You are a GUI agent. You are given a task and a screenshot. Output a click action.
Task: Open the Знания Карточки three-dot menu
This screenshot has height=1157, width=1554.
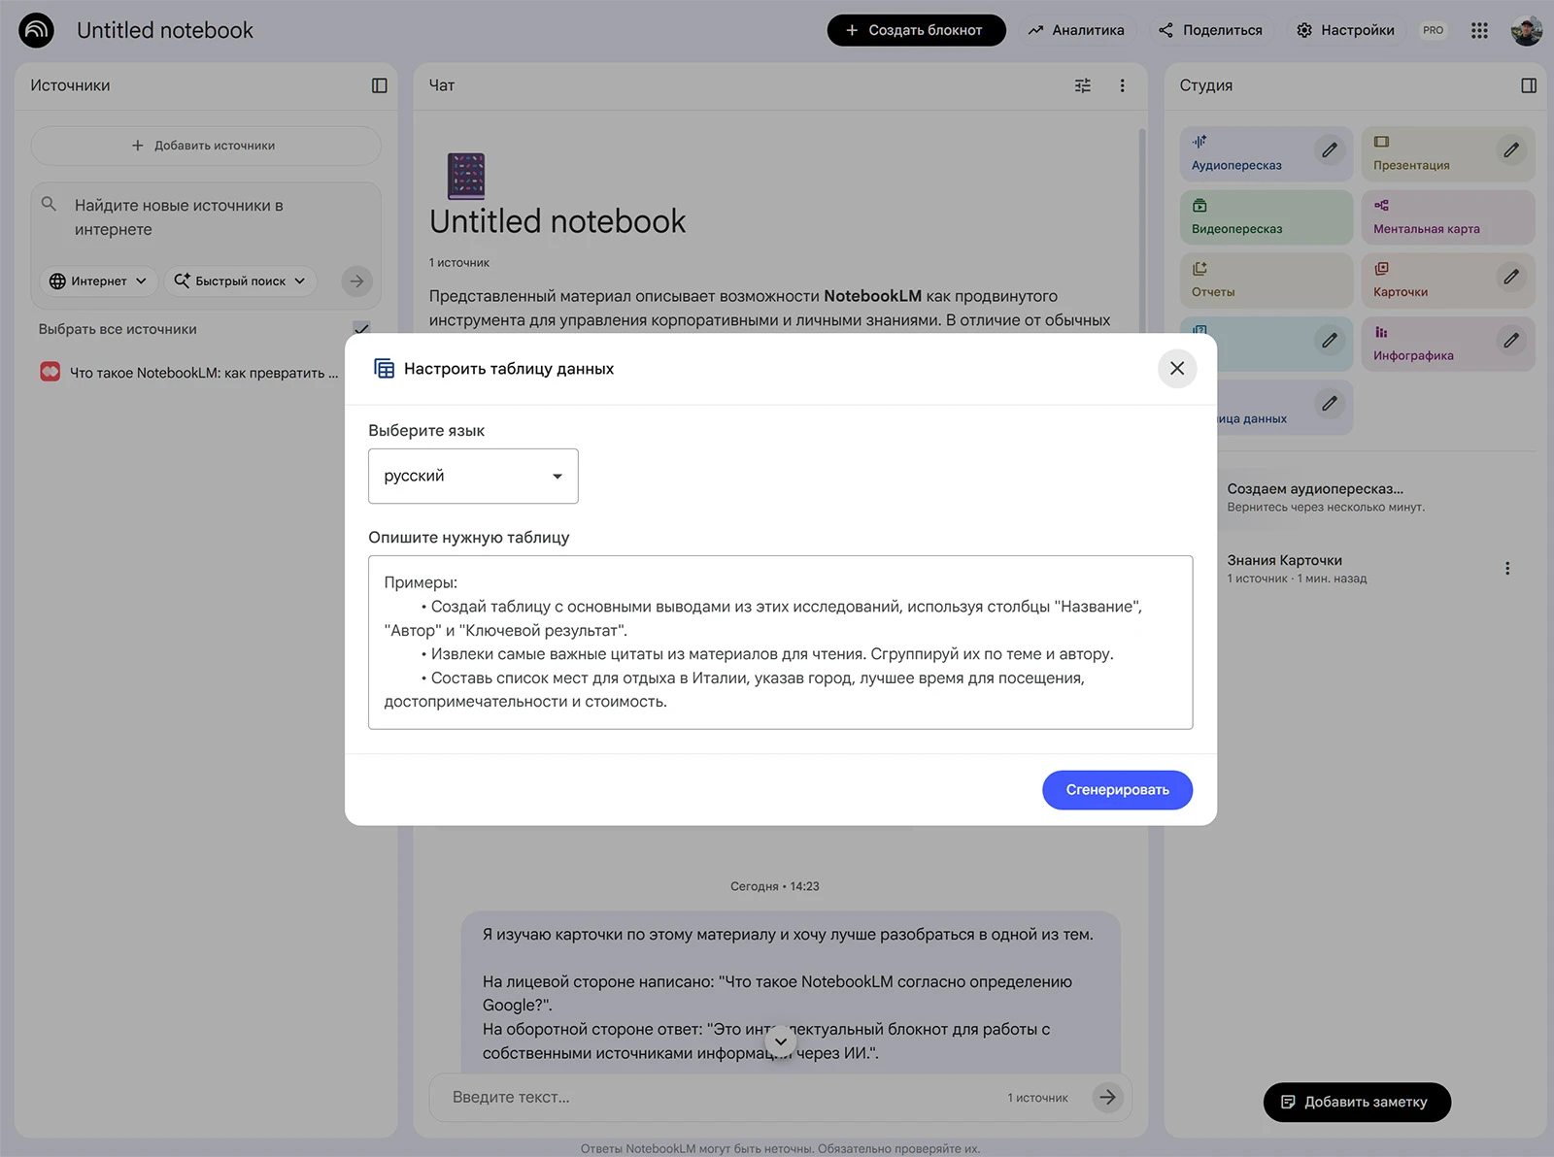coord(1507,569)
